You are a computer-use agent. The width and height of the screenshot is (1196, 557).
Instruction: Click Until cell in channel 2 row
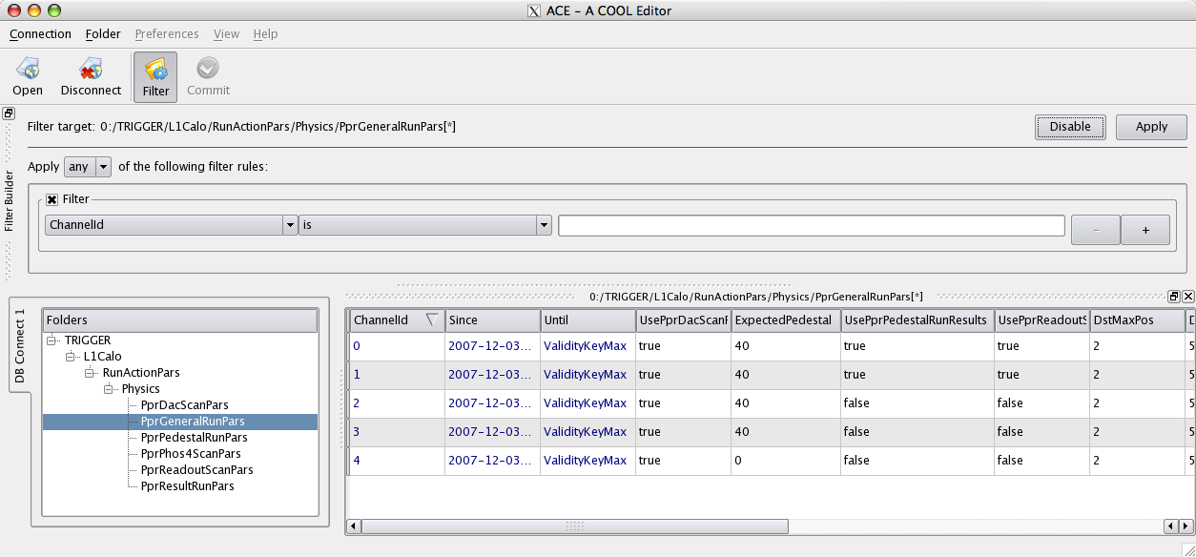588,403
